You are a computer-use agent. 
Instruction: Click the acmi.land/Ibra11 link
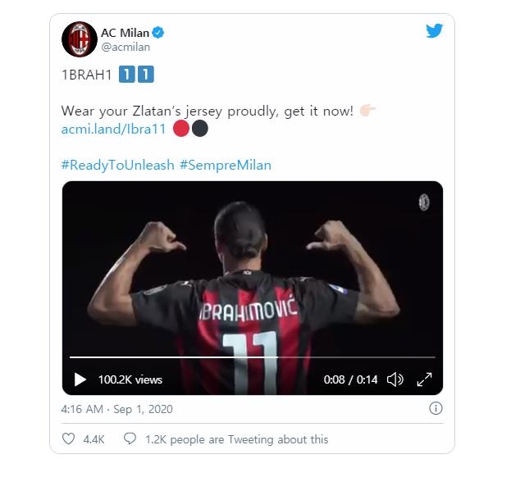coord(114,129)
